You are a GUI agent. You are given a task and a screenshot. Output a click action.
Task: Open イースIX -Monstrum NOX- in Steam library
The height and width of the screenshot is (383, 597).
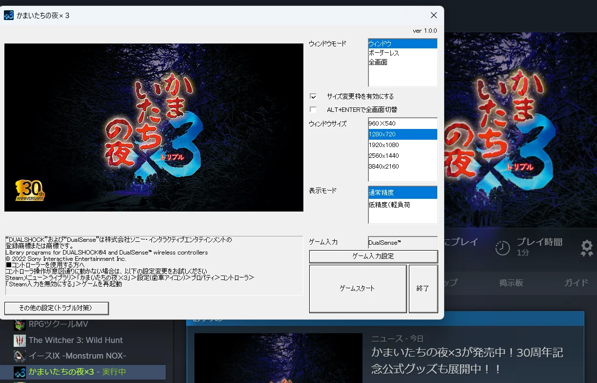[77, 356]
